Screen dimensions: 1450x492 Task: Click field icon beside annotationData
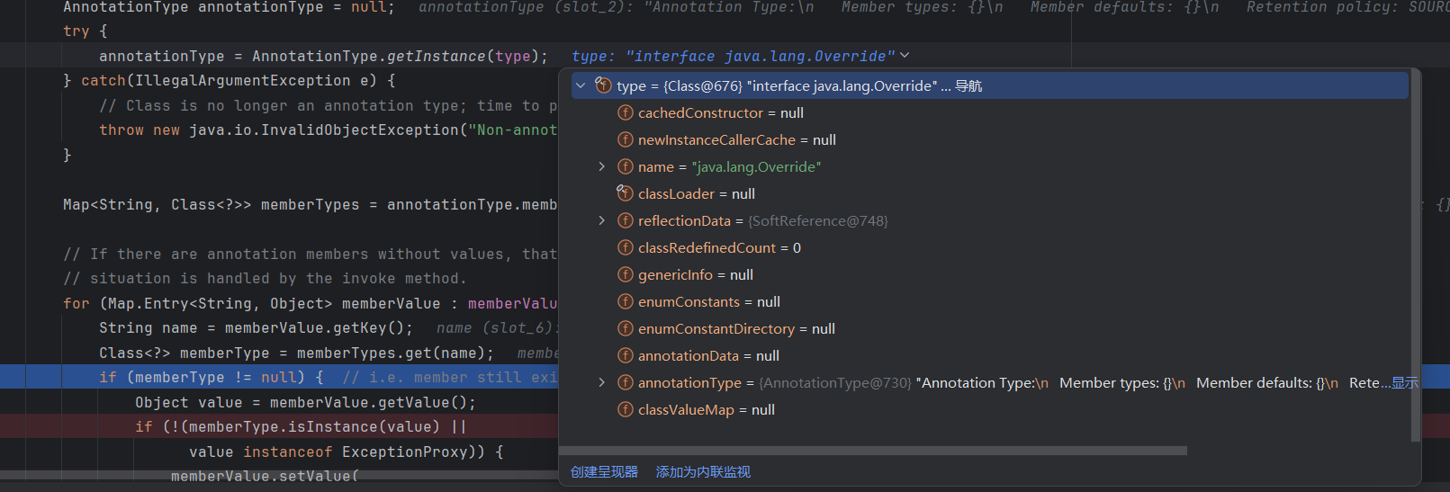[x=625, y=355]
